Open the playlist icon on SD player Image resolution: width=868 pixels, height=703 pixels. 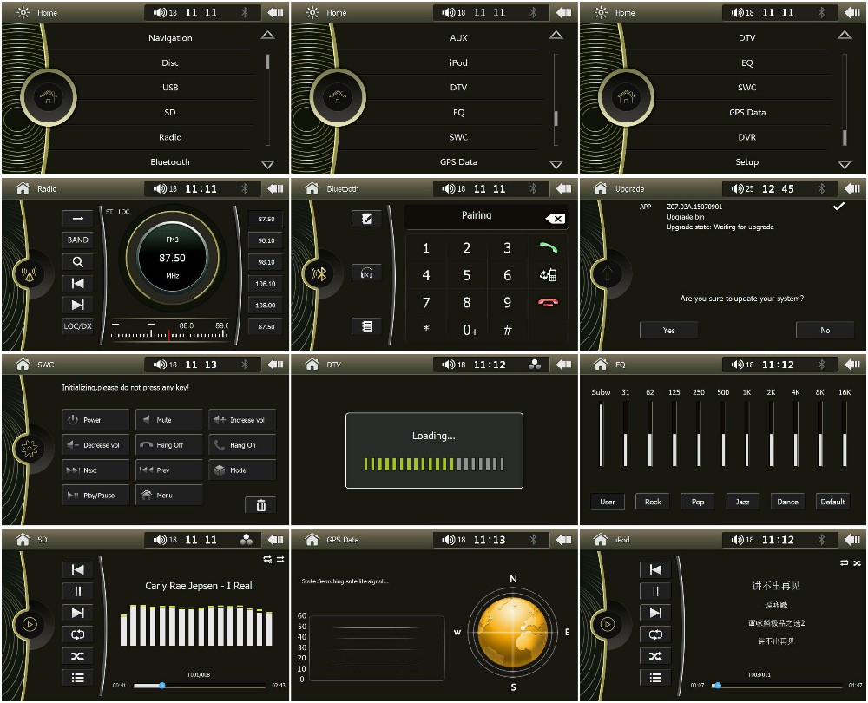coord(77,678)
